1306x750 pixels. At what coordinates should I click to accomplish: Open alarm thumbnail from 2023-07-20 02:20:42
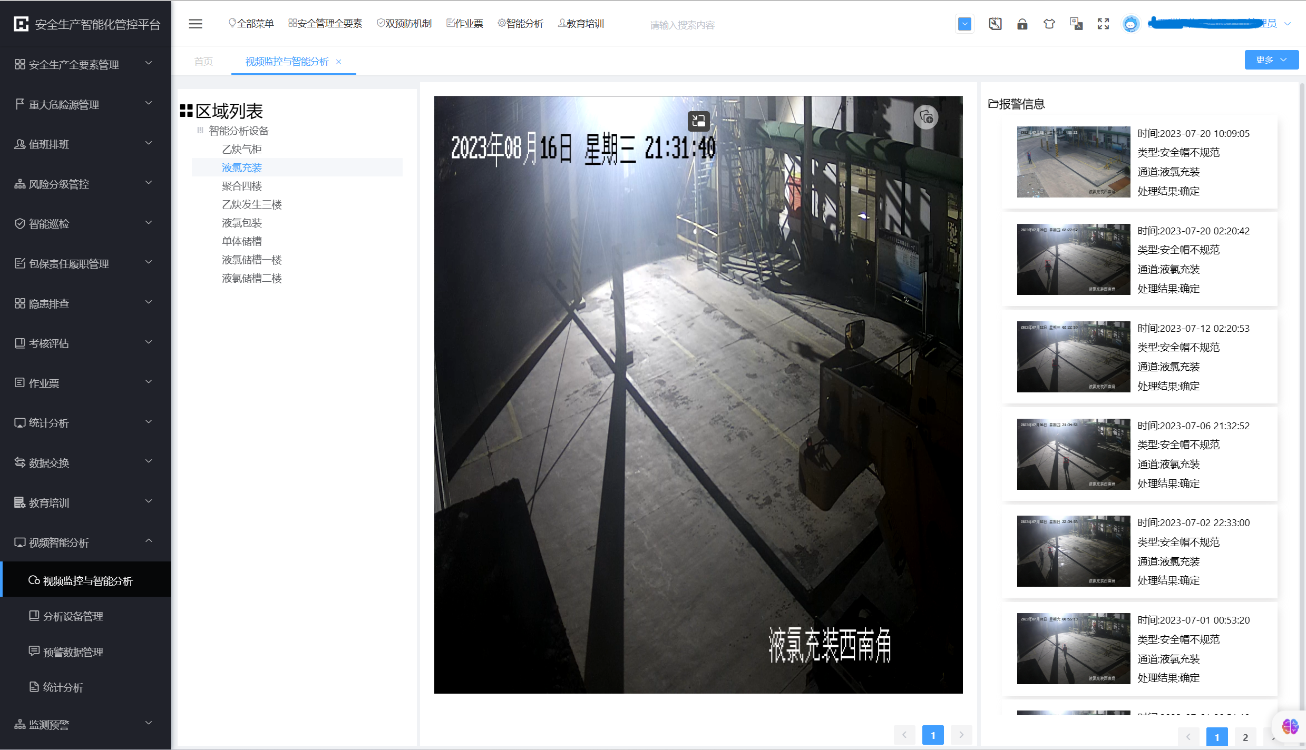[1074, 259]
